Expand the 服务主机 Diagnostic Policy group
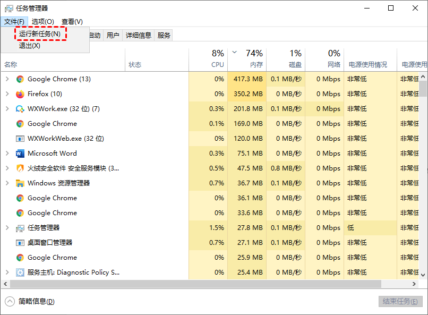The height and width of the screenshot is (315, 428). pos(7,272)
